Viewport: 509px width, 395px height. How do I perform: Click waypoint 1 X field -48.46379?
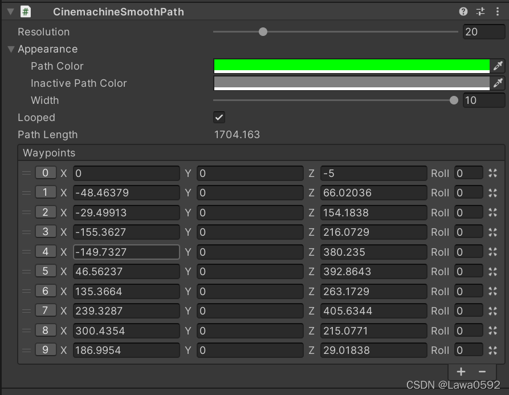coord(127,193)
